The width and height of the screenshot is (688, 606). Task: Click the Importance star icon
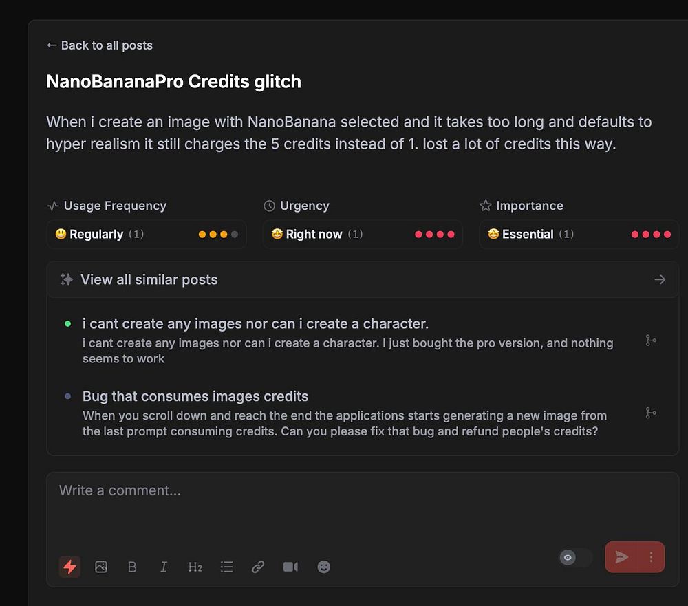point(485,206)
